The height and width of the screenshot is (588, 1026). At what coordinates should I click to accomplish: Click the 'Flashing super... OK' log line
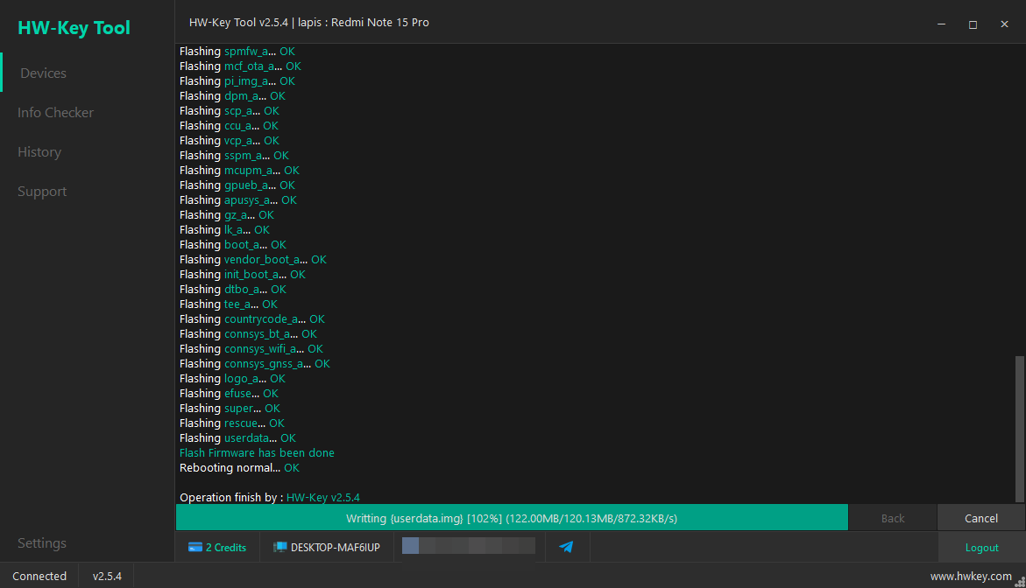click(x=230, y=409)
